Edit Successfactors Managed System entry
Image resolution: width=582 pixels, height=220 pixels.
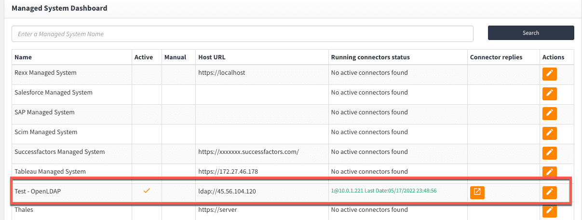point(549,153)
